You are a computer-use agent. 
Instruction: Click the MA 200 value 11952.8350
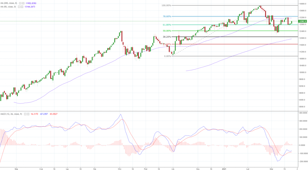[x=31, y=3]
